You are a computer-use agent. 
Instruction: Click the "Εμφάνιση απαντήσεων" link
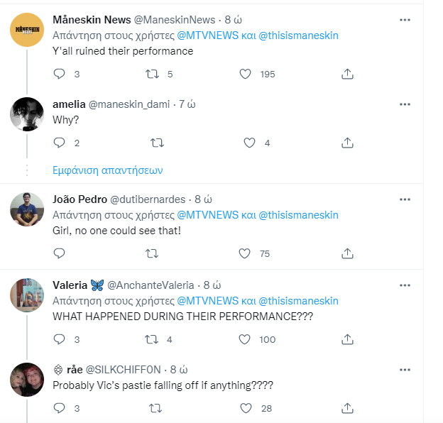point(108,170)
